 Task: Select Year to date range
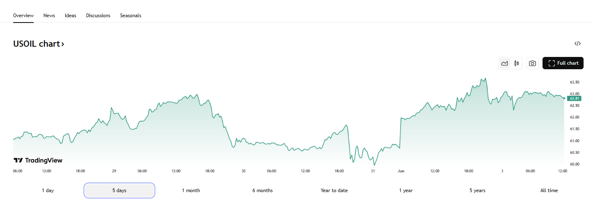pos(334,190)
